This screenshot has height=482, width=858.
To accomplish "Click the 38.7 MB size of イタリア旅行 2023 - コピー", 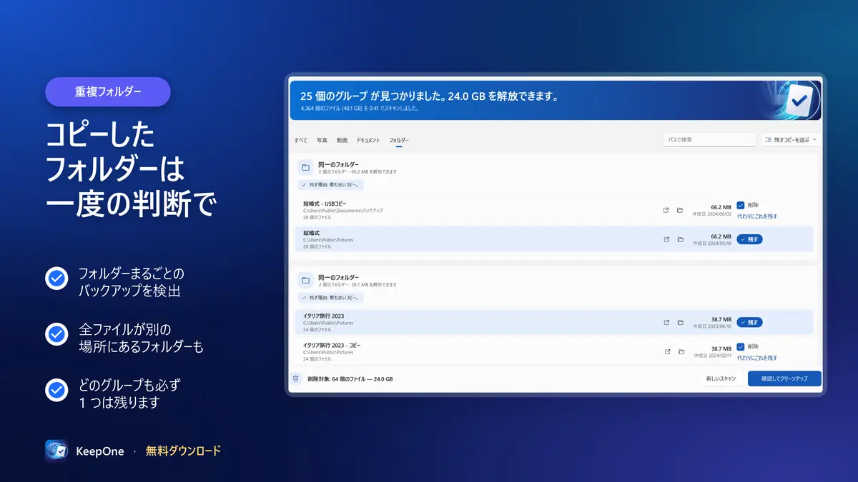I will pos(721,348).
